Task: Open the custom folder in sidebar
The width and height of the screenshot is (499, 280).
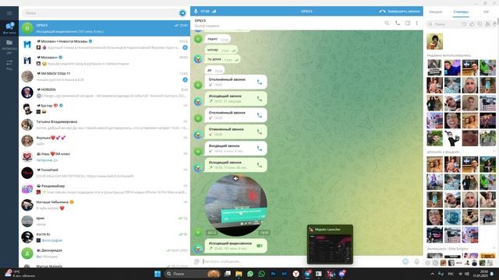Action: pos(9,46)
